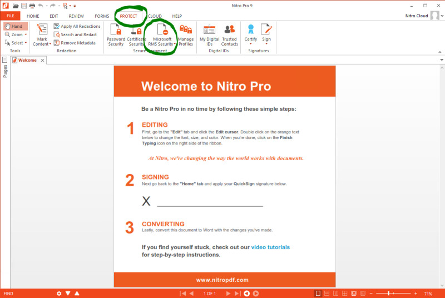Open Certificate Security
The width and height of the screenshot is (445, 298).
point(136,34)
